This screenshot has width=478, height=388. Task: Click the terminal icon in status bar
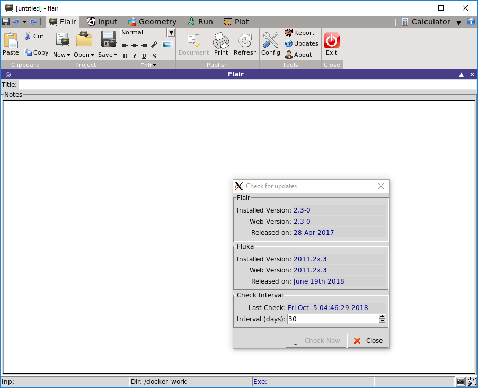[x=461, y=382]
